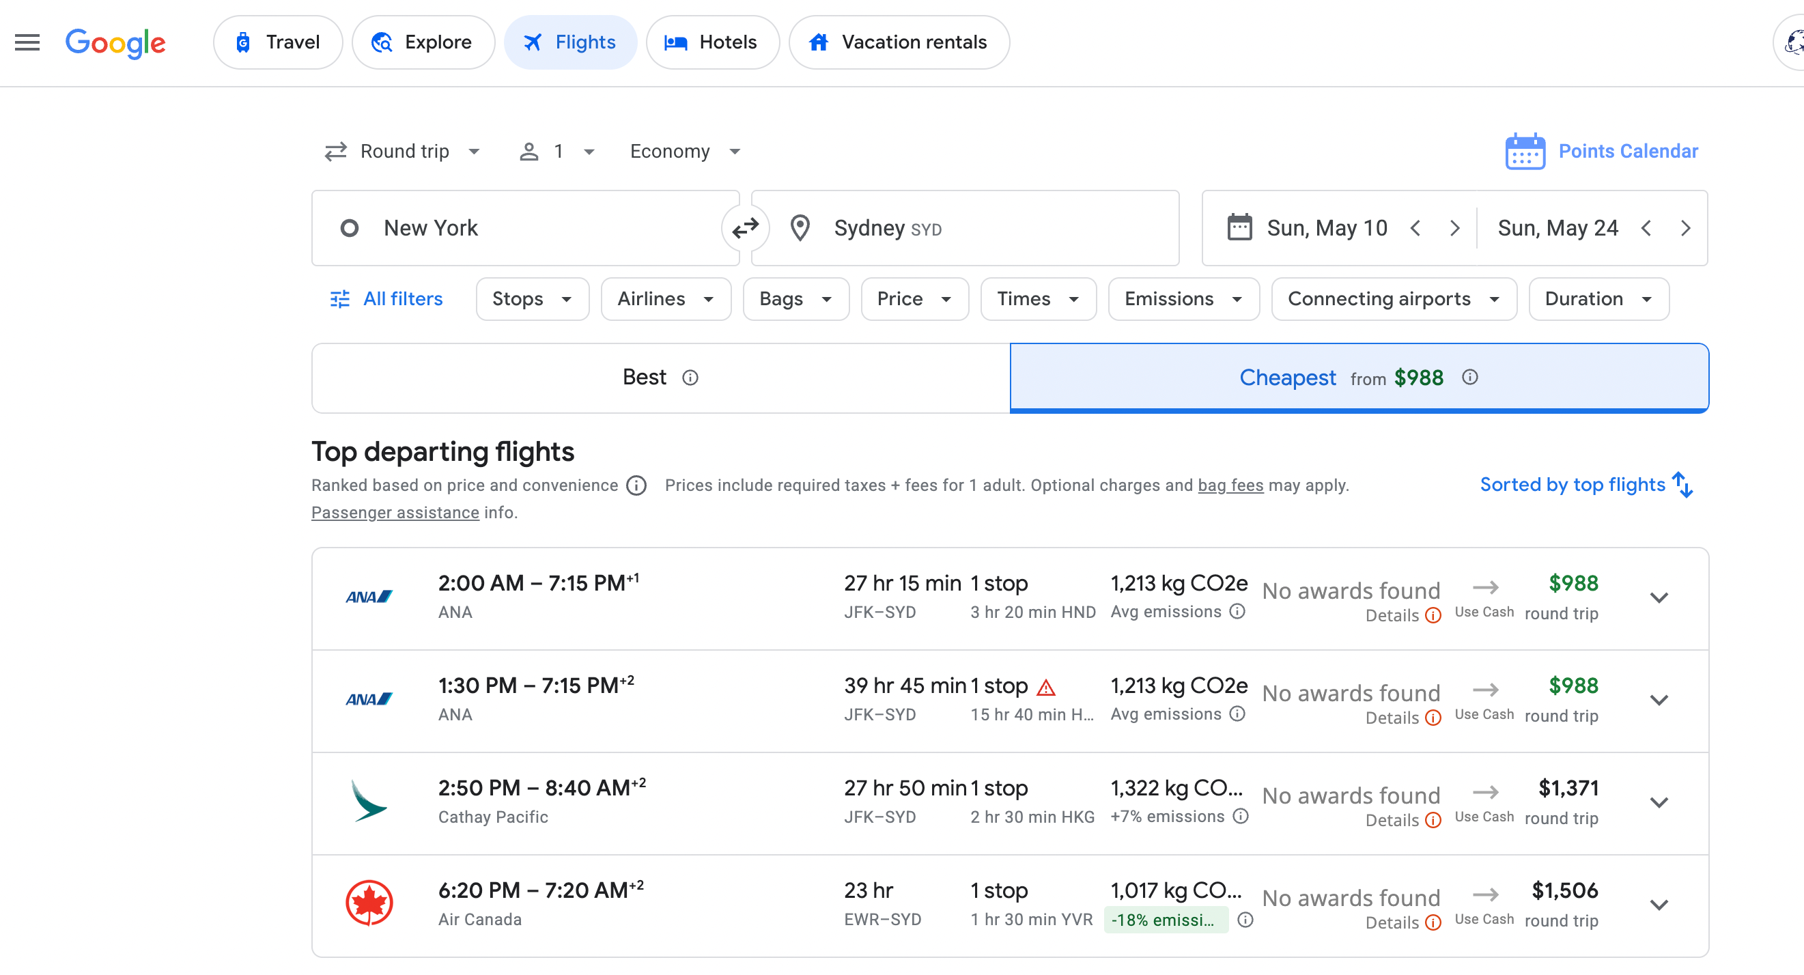Screen dimensions: 1804x975
Task: Show info about Cheapest ranking
Action: (1469, 378)
